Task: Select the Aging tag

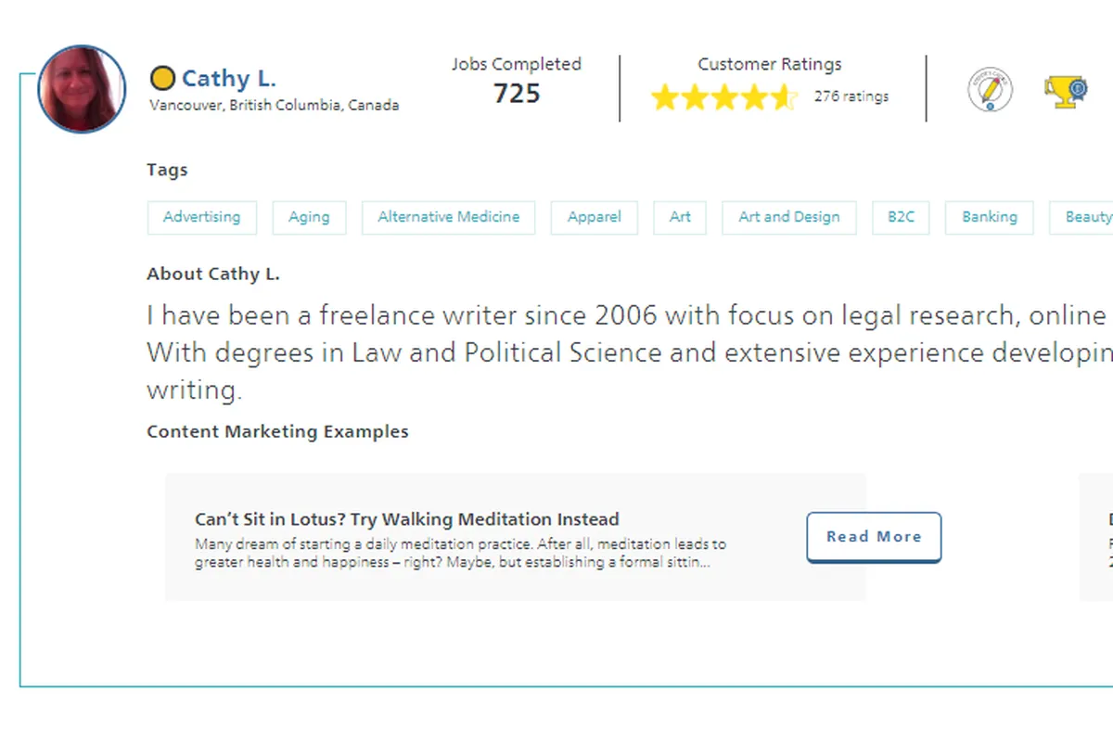Action: click(309, 217)
